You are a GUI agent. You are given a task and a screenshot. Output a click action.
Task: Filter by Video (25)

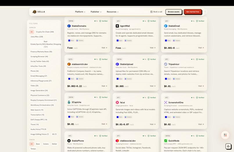tap(35, 86)
